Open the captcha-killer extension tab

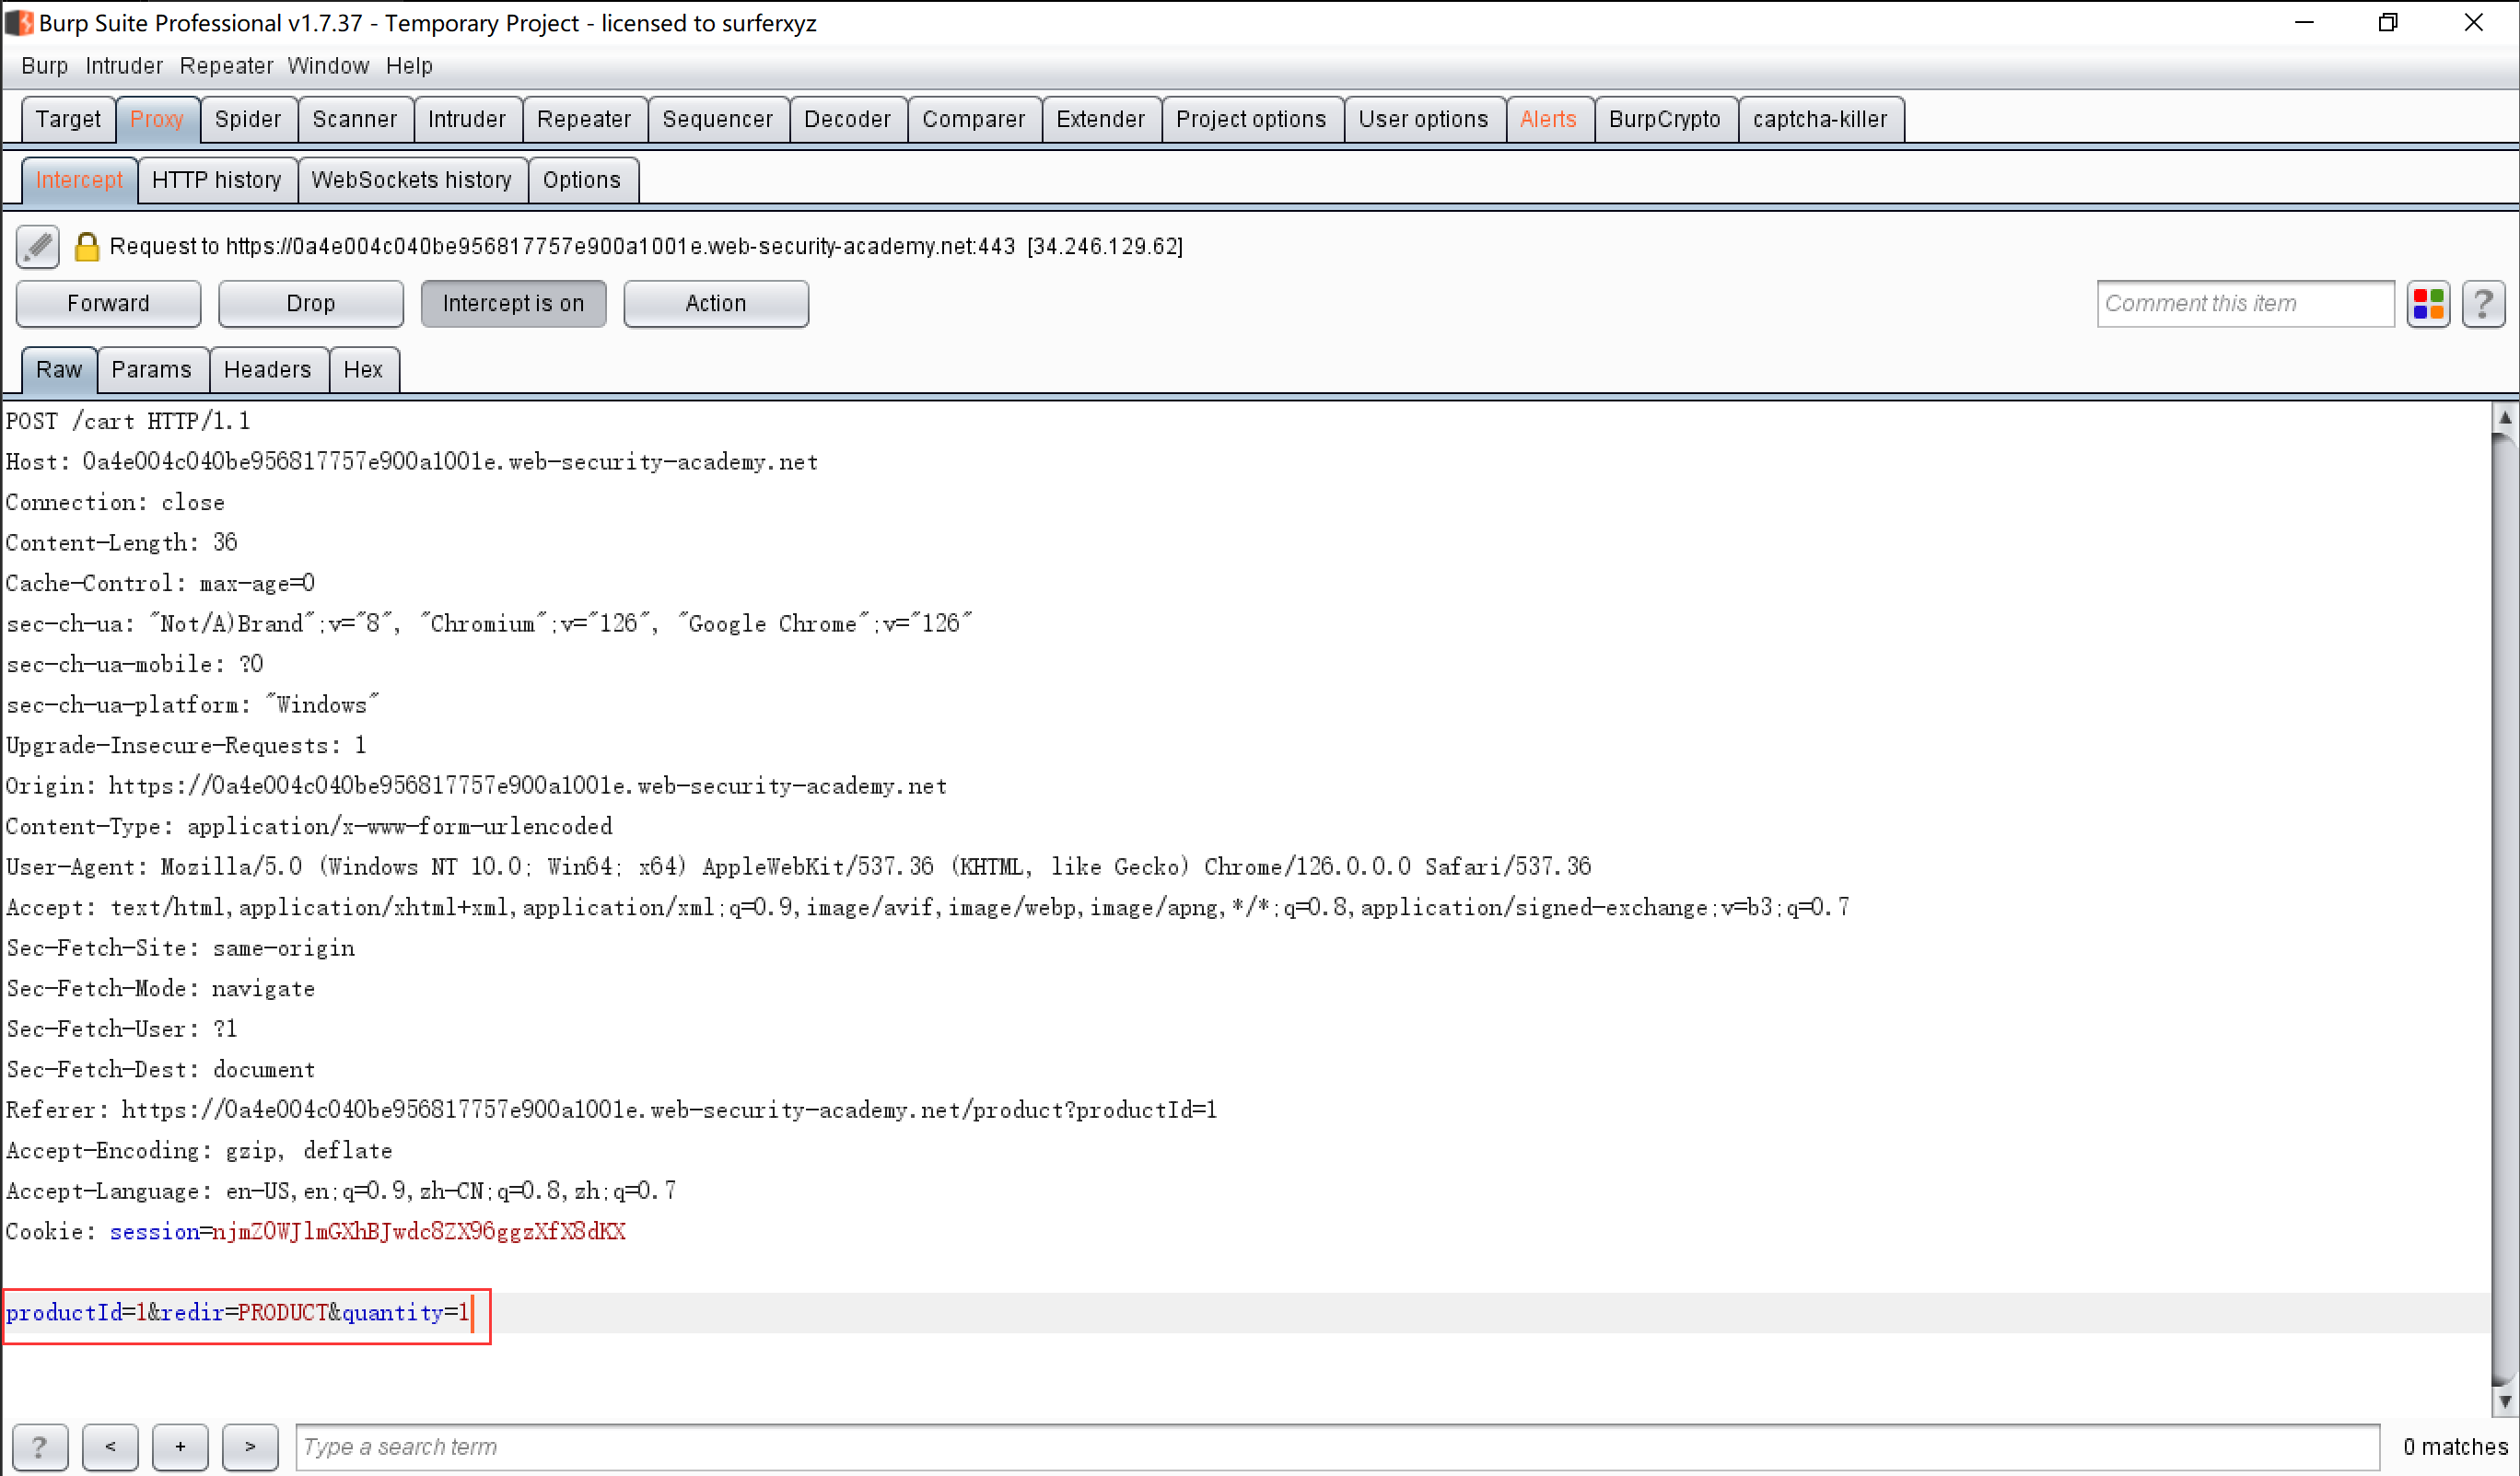1819,118
